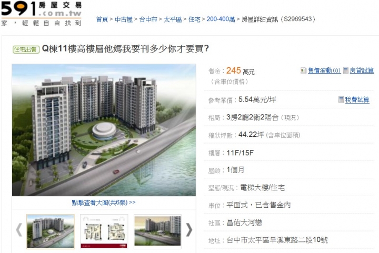Click the 房貸試算 calculator icon
Image resolution: width=379 pixels, height=253 pixels.
[346, 70]
